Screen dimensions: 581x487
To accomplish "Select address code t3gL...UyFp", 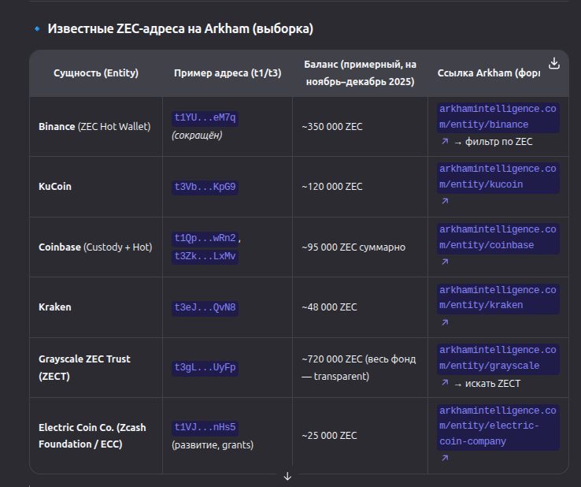I will pos(205,367).
